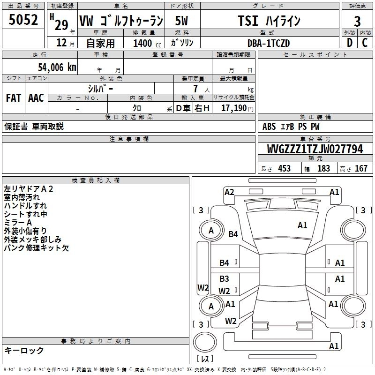Screen dimensions: 375x375
Task: Click the 諸元 header
Action: (315, 158)
